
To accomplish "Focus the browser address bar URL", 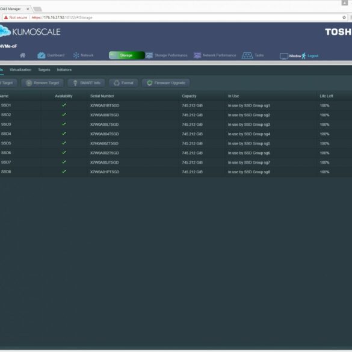I will [x=62, y=17].
